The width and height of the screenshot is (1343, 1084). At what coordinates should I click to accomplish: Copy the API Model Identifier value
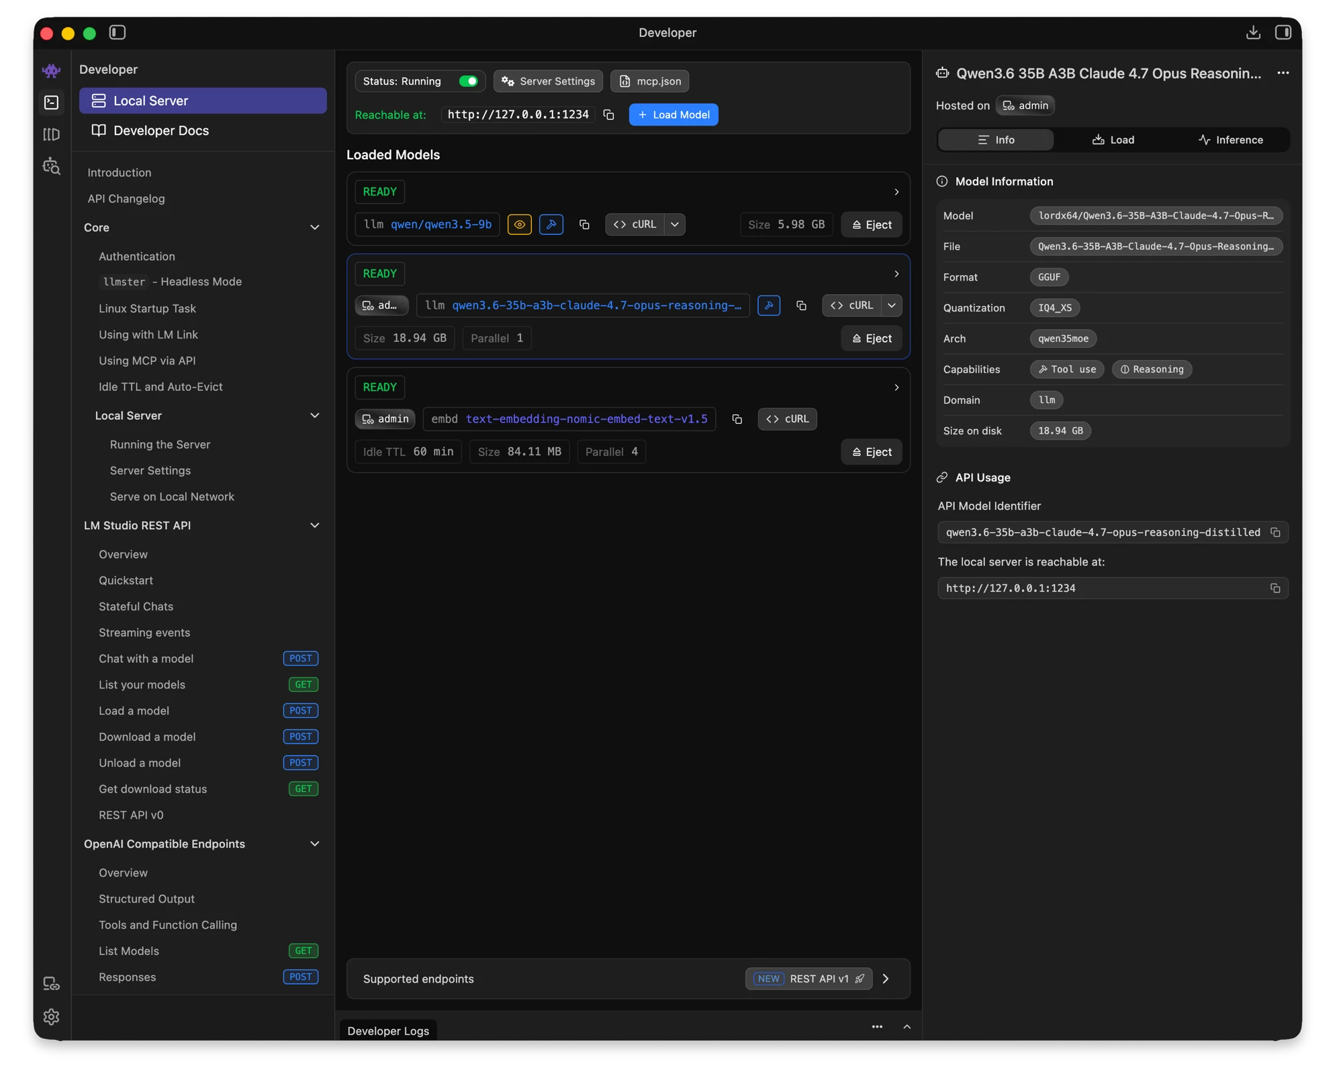(1275, 533)
